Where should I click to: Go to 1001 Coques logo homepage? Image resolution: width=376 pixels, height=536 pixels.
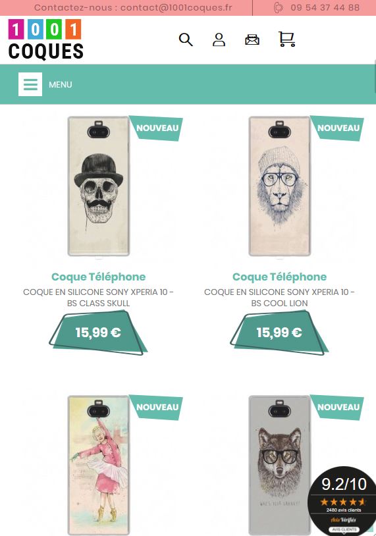[x=46, y=40]
